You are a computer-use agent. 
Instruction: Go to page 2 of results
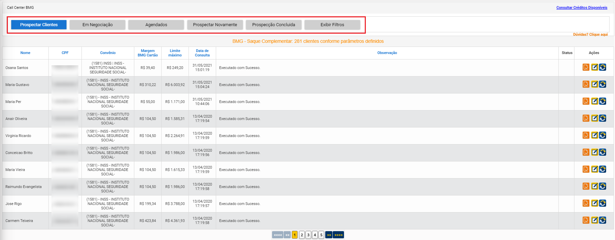point(302,235)
